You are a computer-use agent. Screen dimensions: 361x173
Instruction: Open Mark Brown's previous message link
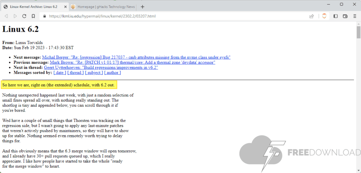(x=132, y=62)
